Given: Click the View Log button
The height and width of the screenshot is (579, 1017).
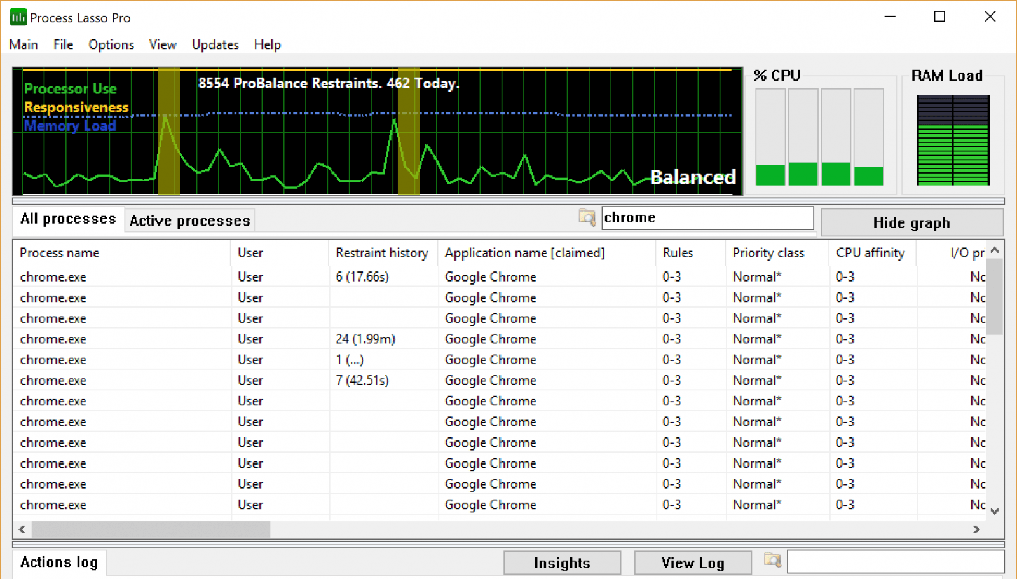Looking at the screenshot, I should pos(692,563).
